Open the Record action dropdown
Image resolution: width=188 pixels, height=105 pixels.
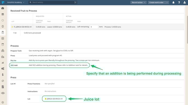(x=139, y=2)
